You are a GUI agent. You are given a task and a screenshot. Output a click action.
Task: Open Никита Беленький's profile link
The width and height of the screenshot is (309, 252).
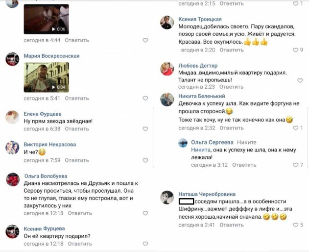pyautogui.click(x=201, y=96)
